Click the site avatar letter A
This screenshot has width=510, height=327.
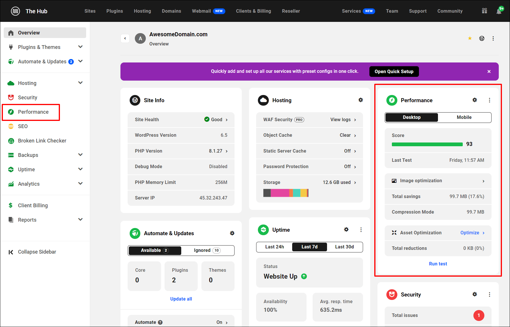coord(140,38)
